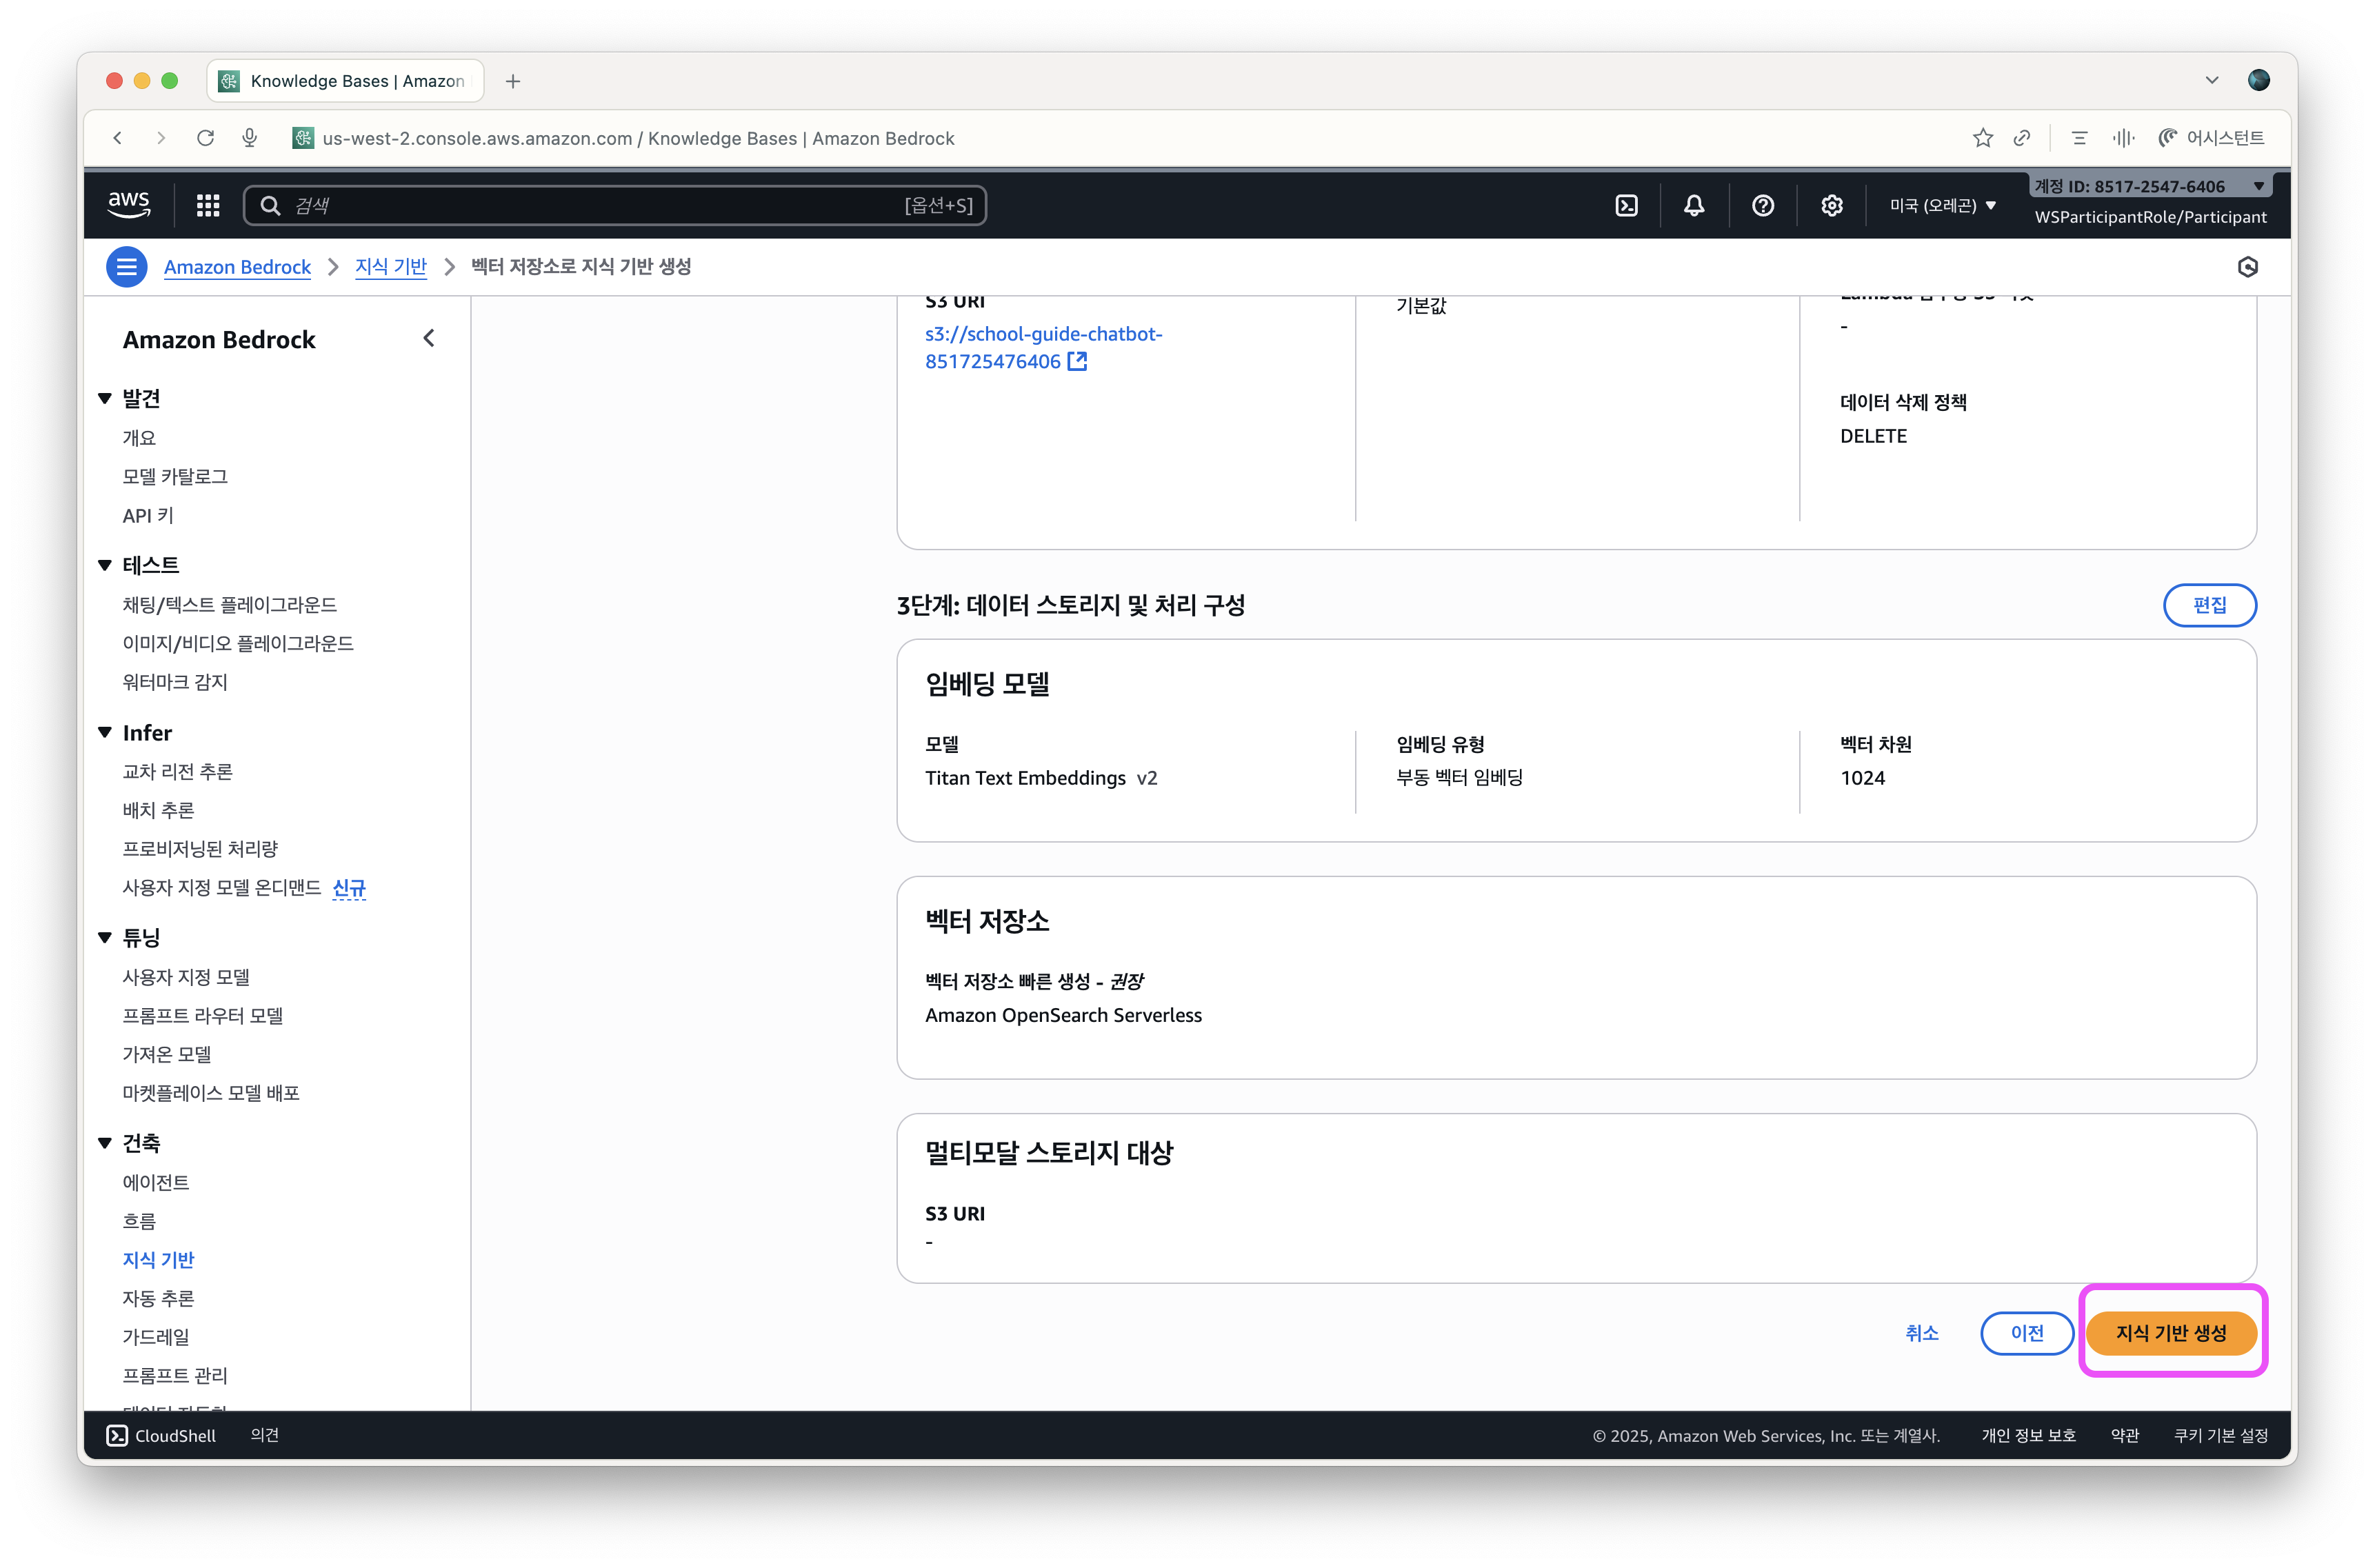Go back to the previous browser page
The width and height of the screenshot is (2375, 1568).
(118, 138)
